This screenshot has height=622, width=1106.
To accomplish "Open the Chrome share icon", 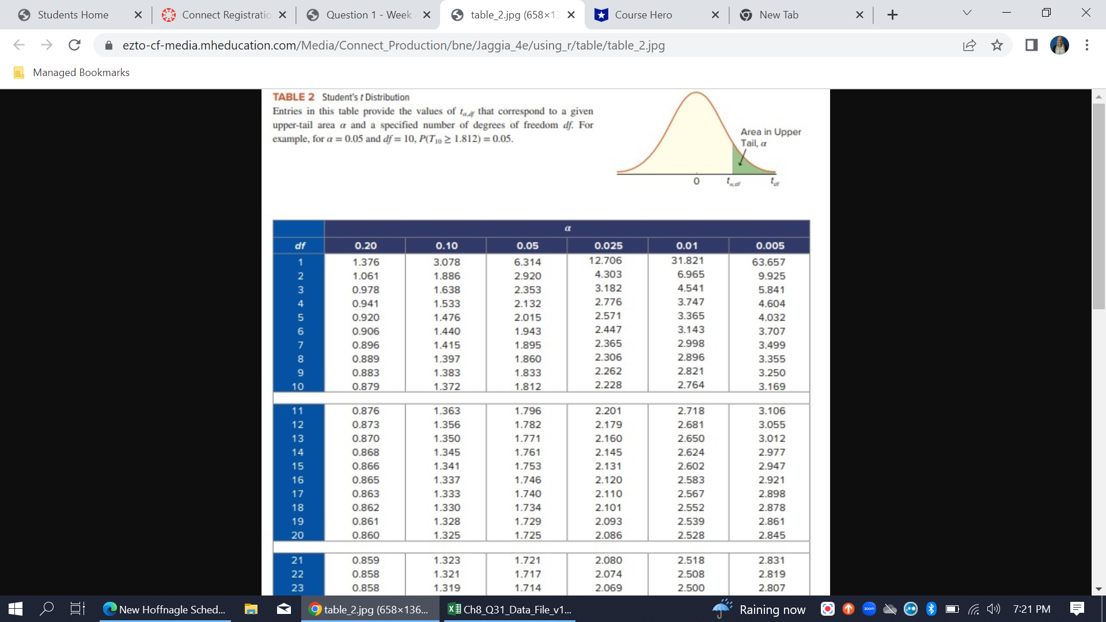I will point(970,45).
